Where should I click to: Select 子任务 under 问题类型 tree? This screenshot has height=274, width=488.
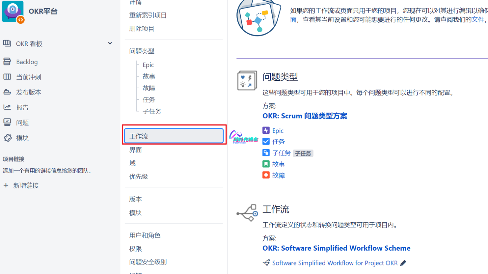(x=152, y=111)
